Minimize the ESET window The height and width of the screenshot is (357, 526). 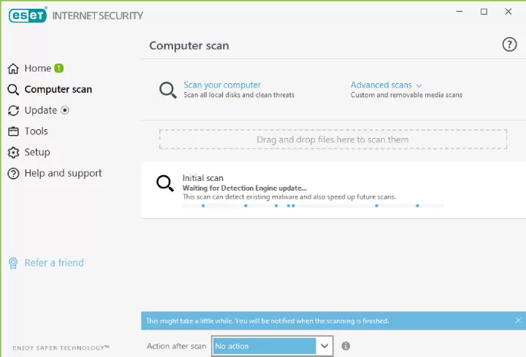(460, 12)
